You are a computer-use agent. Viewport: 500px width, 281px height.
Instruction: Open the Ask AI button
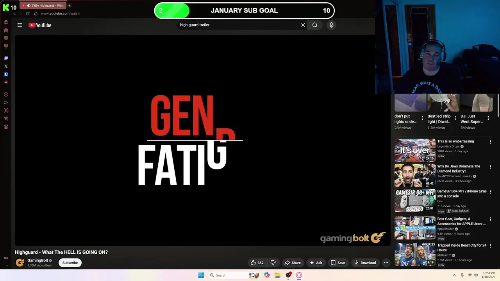point(316,263)
